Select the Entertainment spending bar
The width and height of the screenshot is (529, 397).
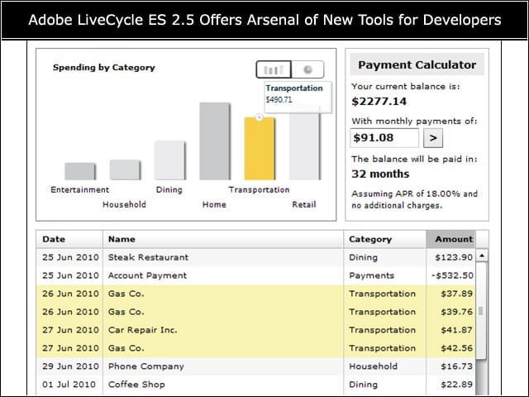pyautogui.click(x=80, y=171)
